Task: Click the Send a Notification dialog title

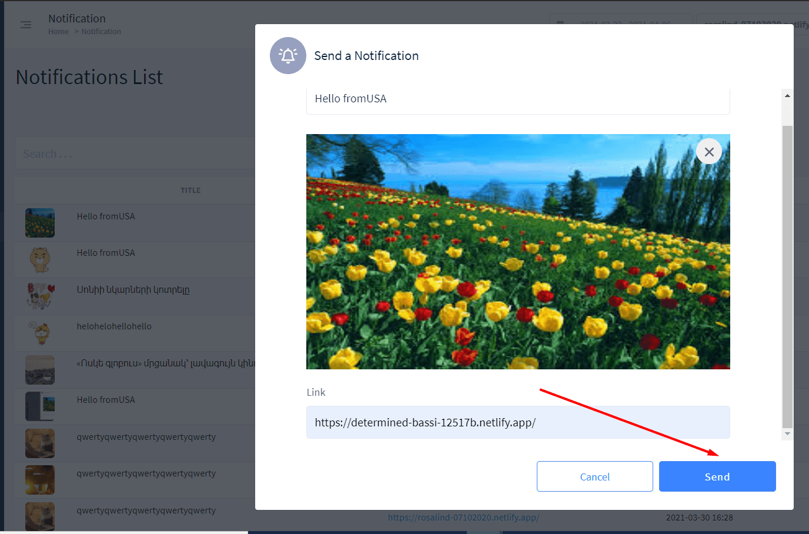Action: pos(366,56)
